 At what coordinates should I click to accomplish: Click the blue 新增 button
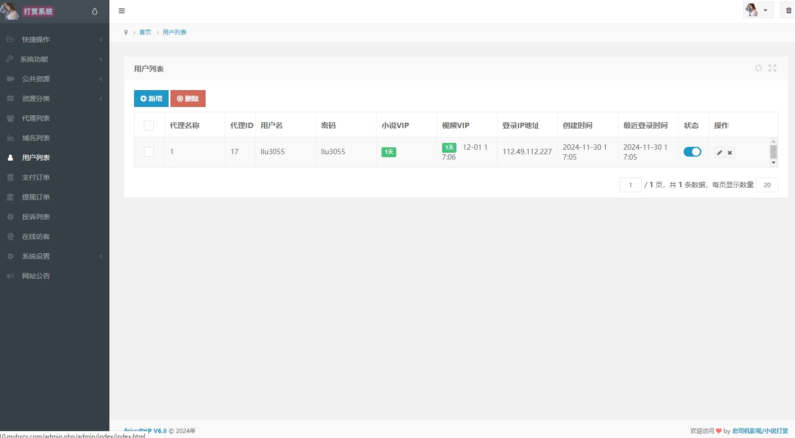click(x=151, y=99)
